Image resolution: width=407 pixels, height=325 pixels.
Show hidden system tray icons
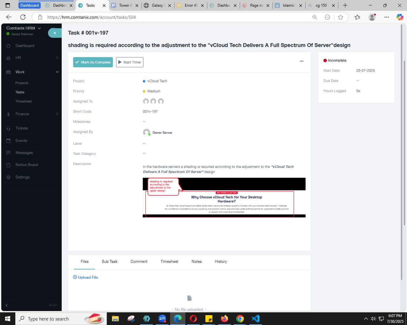(x=366, y=319)
